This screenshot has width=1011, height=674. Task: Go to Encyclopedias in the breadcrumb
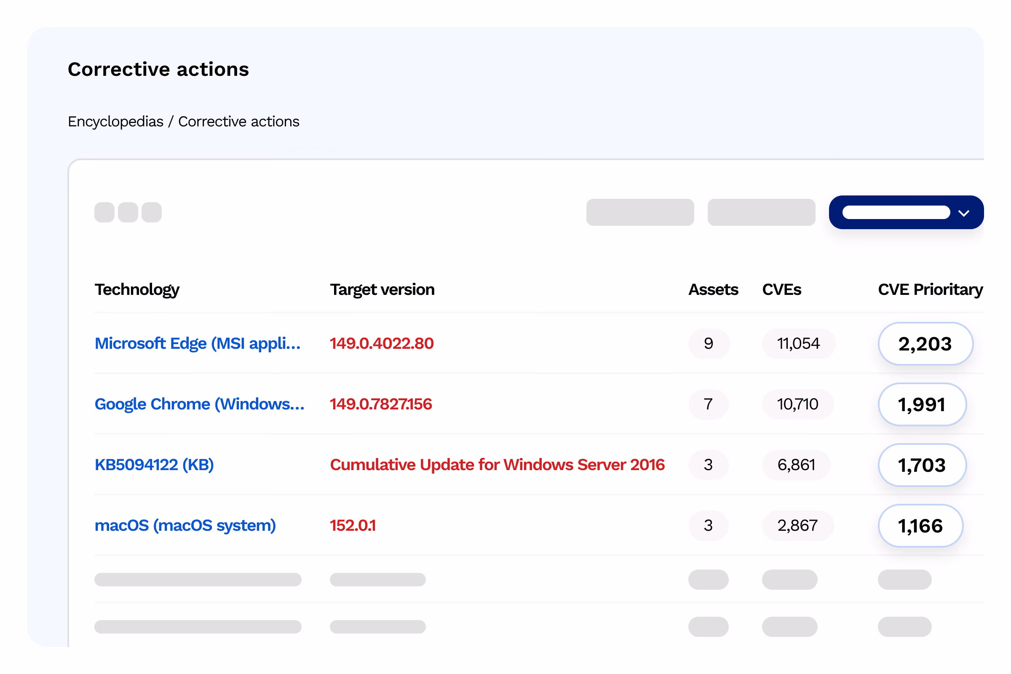(115, 122)
